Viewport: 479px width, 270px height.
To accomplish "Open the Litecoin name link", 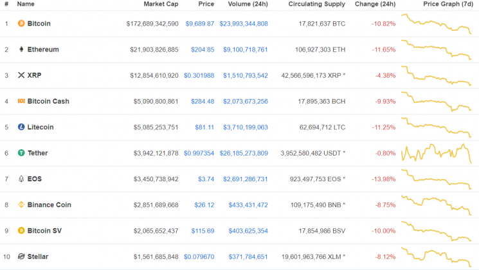I will 41,127.
